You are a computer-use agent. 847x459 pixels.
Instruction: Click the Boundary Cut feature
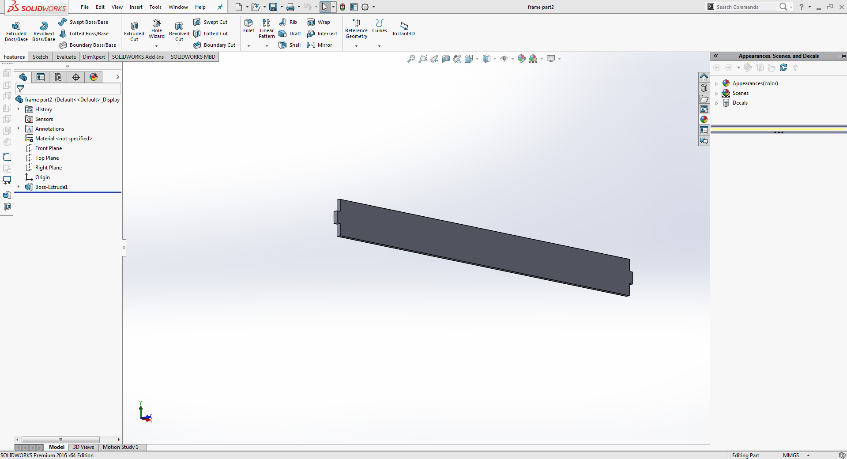coord(214,45)
